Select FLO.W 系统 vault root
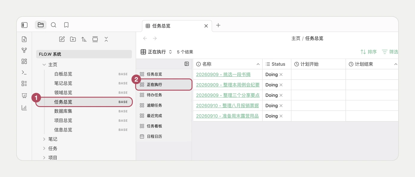 (x=84, y=54)
